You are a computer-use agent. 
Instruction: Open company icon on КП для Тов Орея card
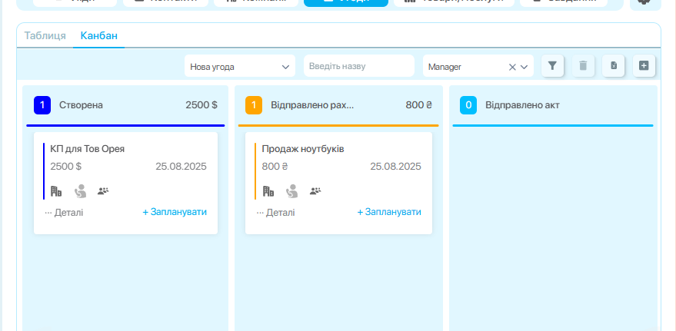coord(55,191)
